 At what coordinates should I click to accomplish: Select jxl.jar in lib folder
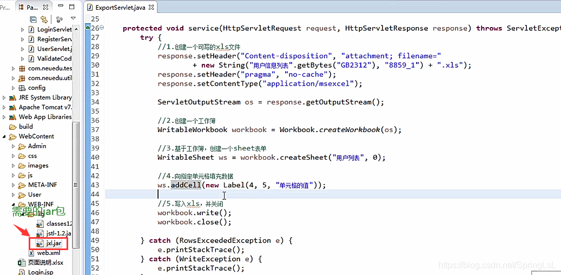pyautogui.click(x=49, y=243)
